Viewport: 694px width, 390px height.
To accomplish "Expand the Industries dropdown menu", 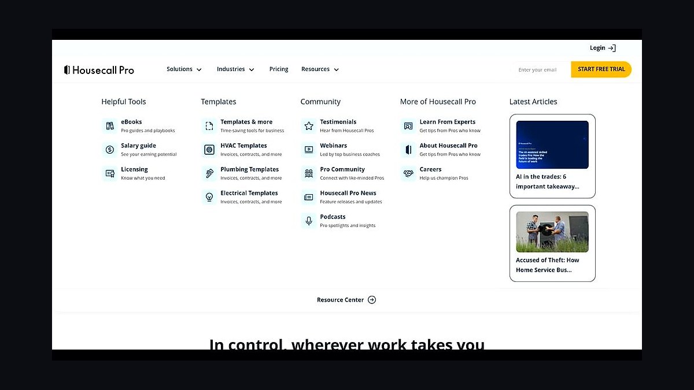I will click(x=235, y=69).
